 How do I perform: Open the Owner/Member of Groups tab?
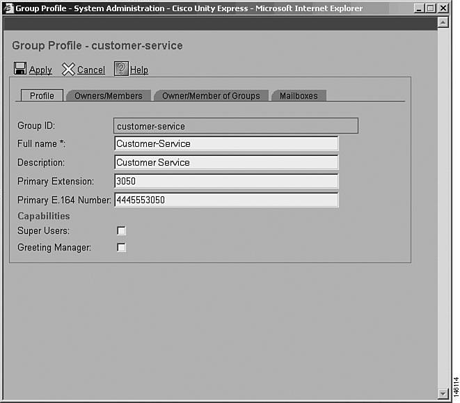point(211,95)
